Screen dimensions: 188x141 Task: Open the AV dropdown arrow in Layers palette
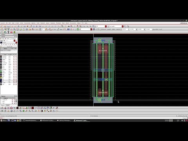click(4, 45)
